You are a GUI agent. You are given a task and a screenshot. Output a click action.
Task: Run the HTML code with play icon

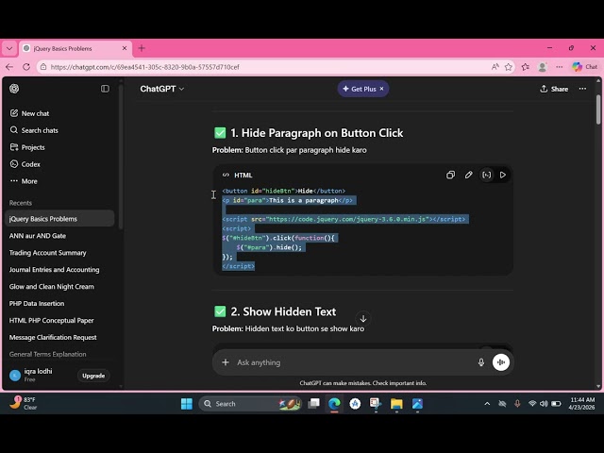[503, 175]
